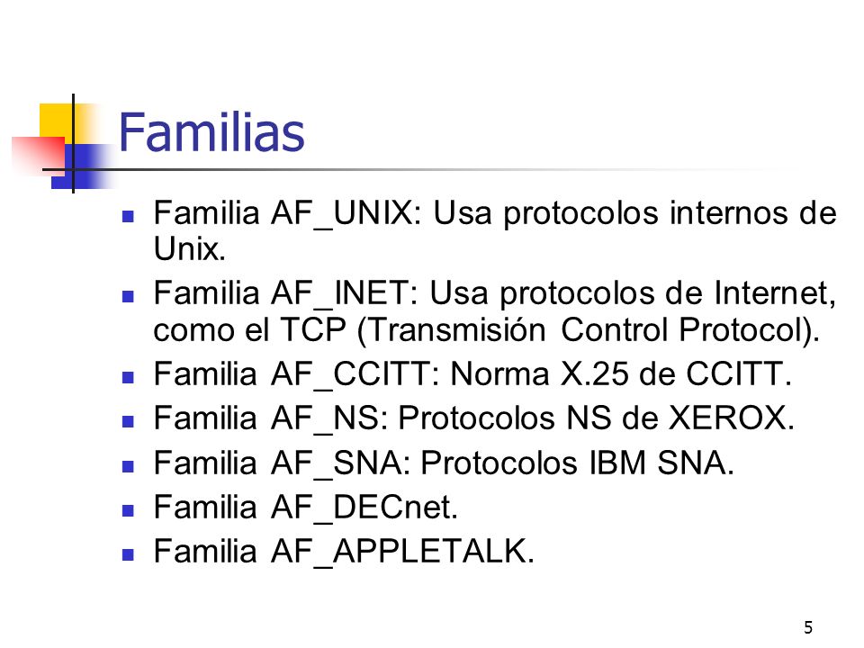Click the slide number 5

tap(808, 627)
